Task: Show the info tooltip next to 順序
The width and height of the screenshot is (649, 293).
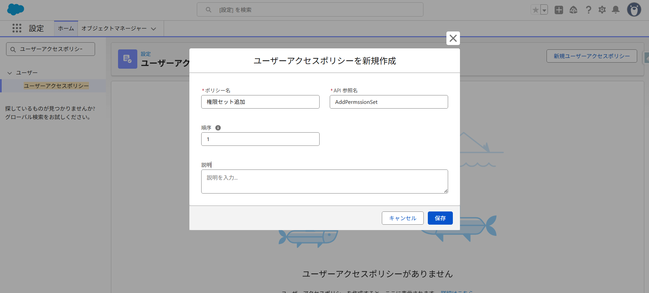Action: click(x=218, y=128)
